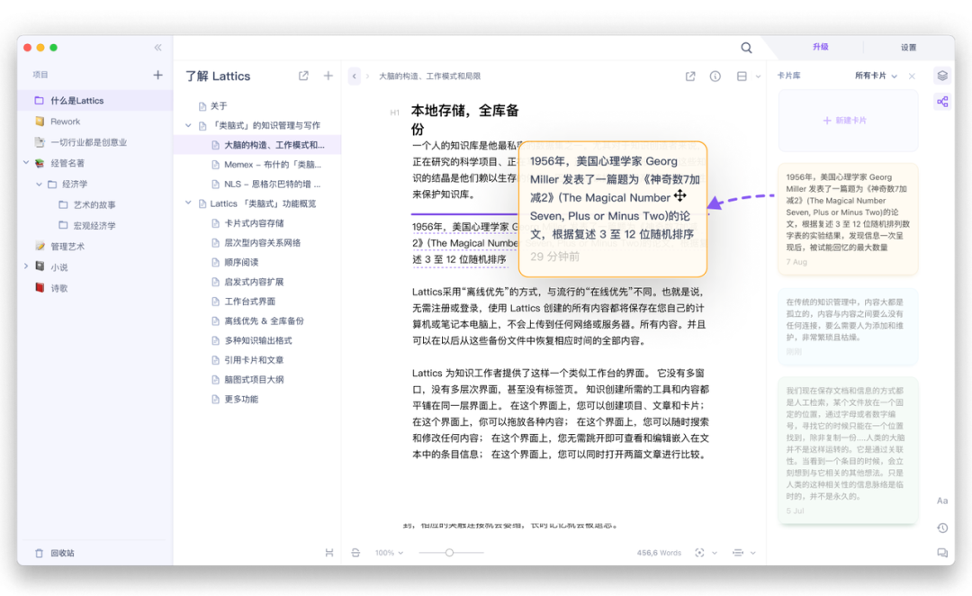
Task: Click the outline collapse icon at list bottom
Action: (x=329, y=553)
